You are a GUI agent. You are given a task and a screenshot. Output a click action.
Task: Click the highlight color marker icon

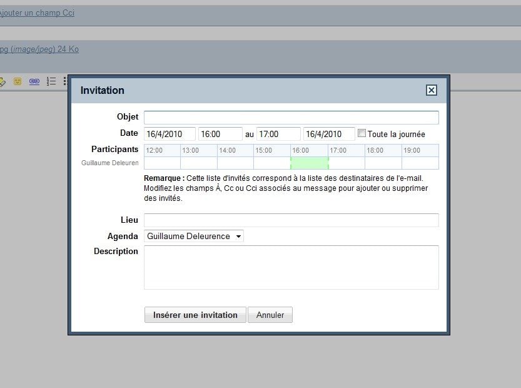(2, 81)
